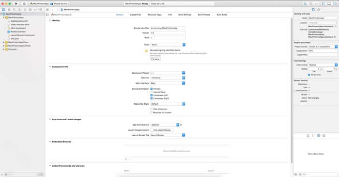Uncheck Landscape Right orientation

(151, 98)
